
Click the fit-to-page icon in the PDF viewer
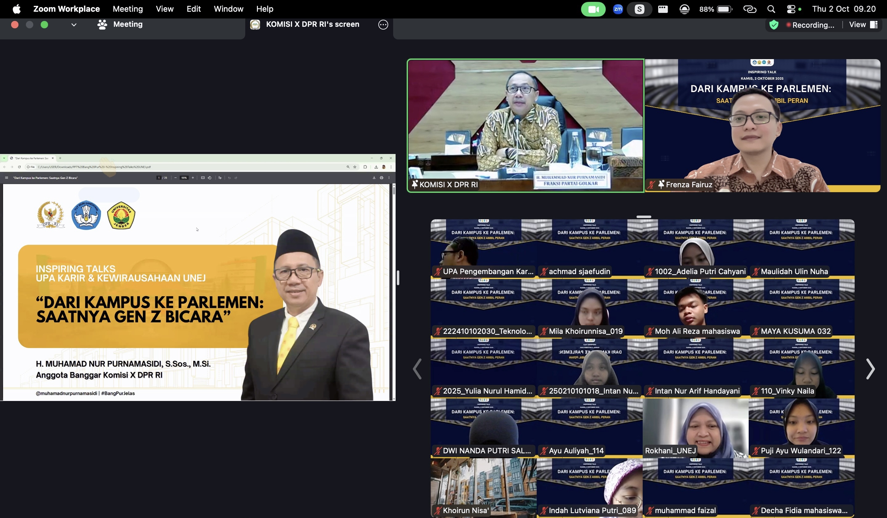pyautogui.click(x=203, y=178)
